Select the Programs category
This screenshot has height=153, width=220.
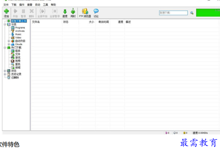tap(18, 28)
